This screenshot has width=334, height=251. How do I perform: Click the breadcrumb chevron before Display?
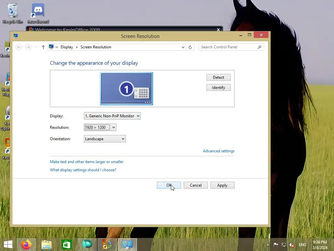pyautogui.click(x=57, y=47)
